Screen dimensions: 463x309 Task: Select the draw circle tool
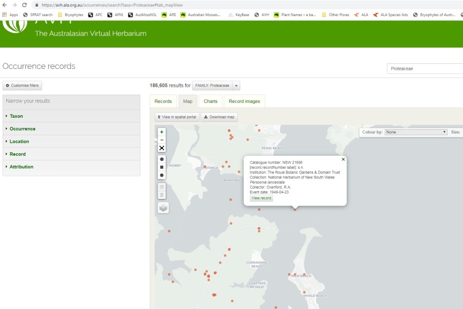(x=162, y=175)
